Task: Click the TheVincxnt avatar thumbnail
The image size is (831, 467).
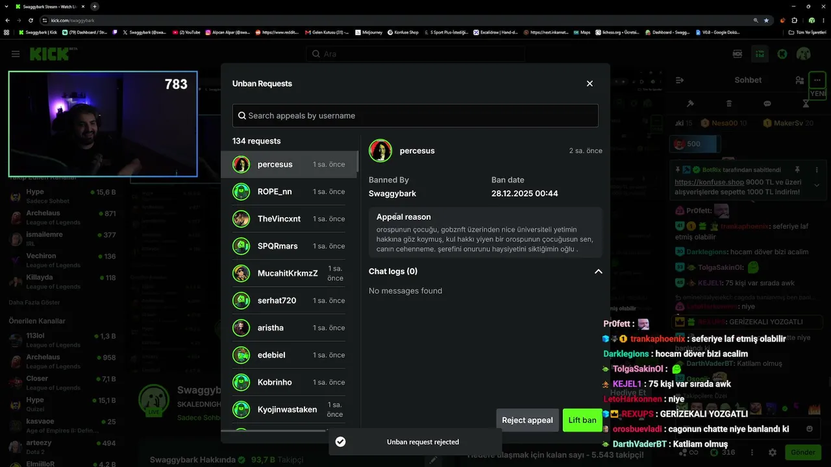Action: (x=242, y=219)
